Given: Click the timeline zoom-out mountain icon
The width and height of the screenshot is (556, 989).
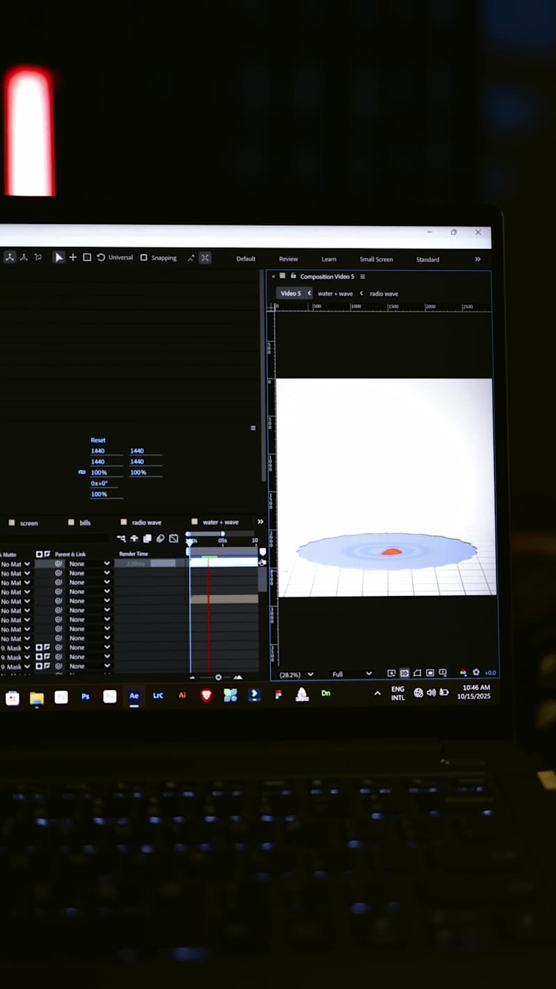Looking at the screenshot, I should (193, 677).
